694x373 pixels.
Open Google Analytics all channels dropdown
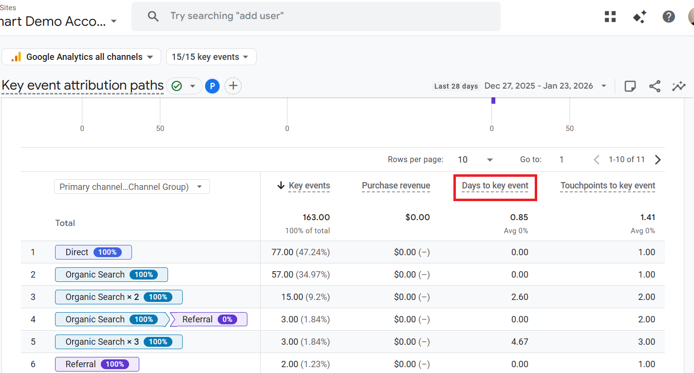click(81, 57)
